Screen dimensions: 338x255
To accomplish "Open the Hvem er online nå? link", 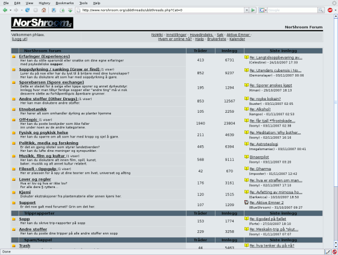I will [175, 39].
